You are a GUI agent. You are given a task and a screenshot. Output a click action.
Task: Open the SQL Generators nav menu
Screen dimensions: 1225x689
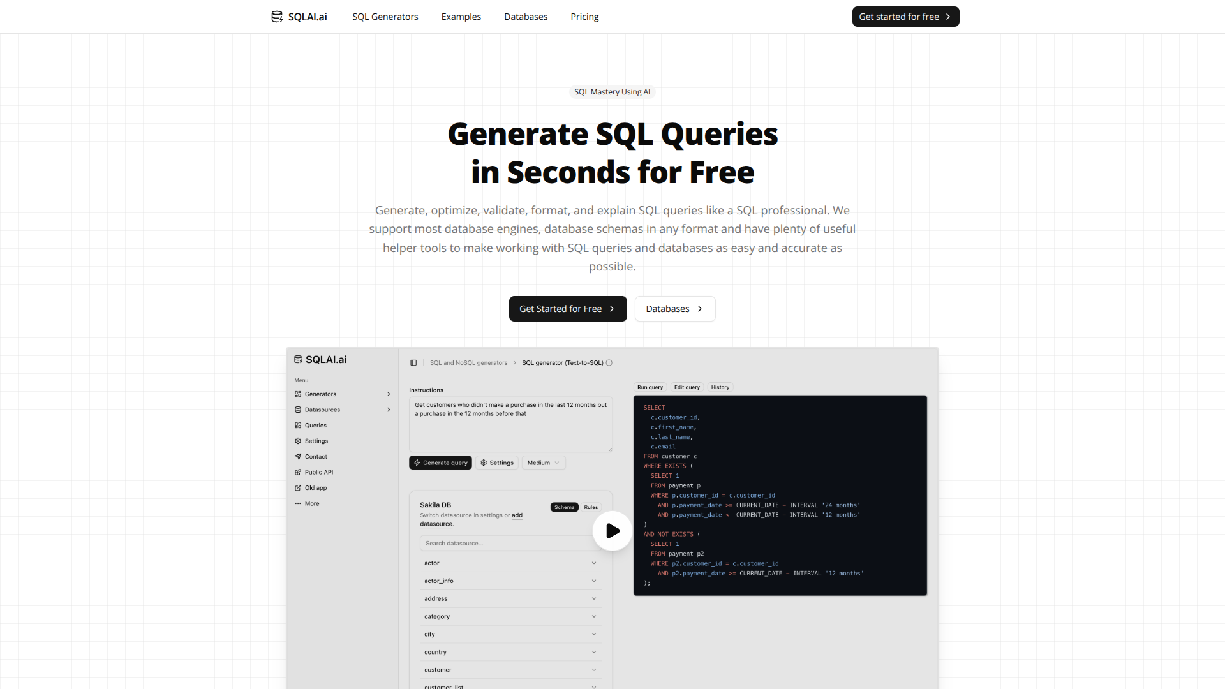pyautogui.click(x=385, y=17)
